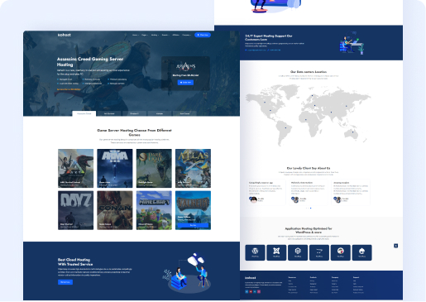Screen dimensions: 426x302
Task: Click the scroll-to-top square button
Action: tap(395, 246)
